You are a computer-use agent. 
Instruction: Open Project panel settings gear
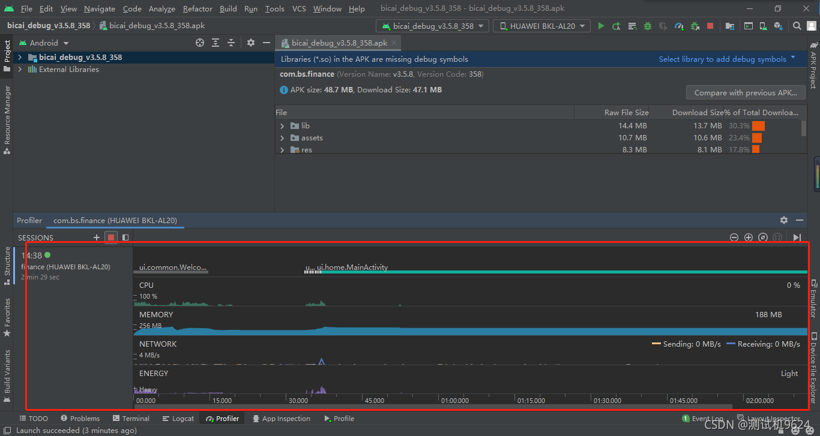pos(251,43)
